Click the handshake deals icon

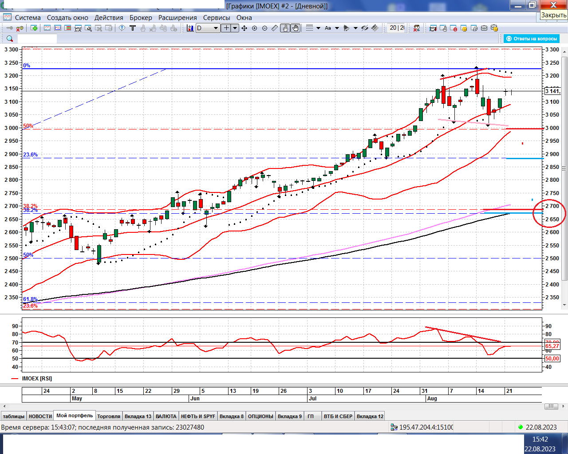[433, 28]
